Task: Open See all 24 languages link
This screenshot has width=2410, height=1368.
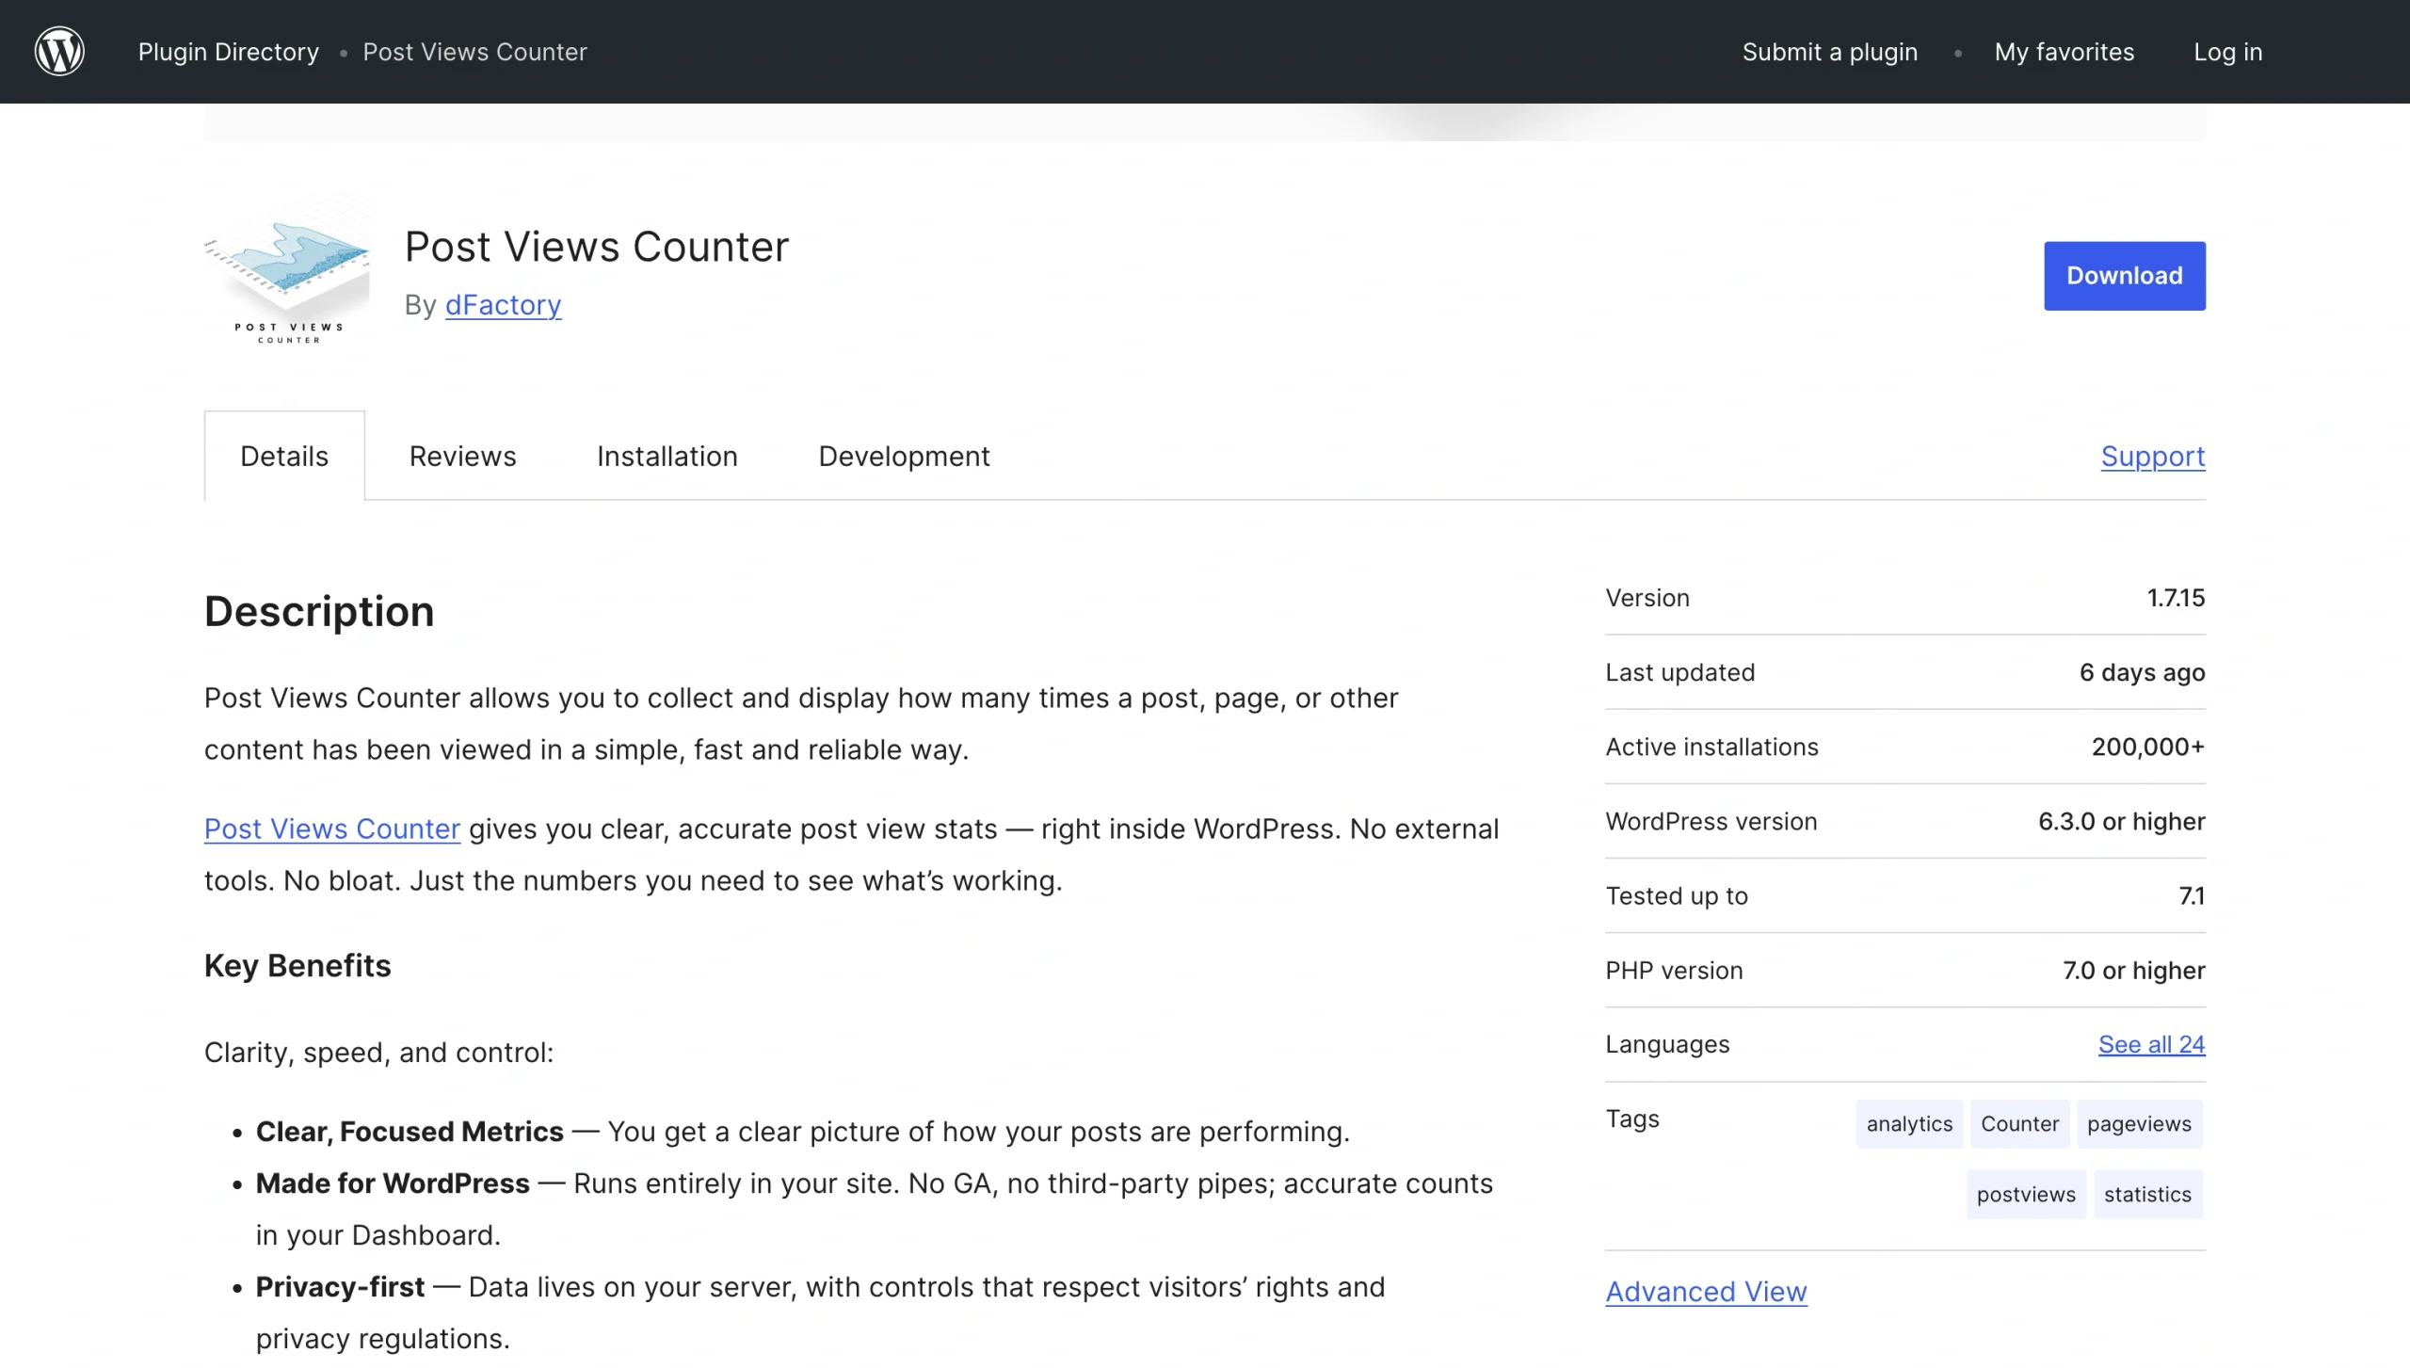Action: pos(2151,1044)
